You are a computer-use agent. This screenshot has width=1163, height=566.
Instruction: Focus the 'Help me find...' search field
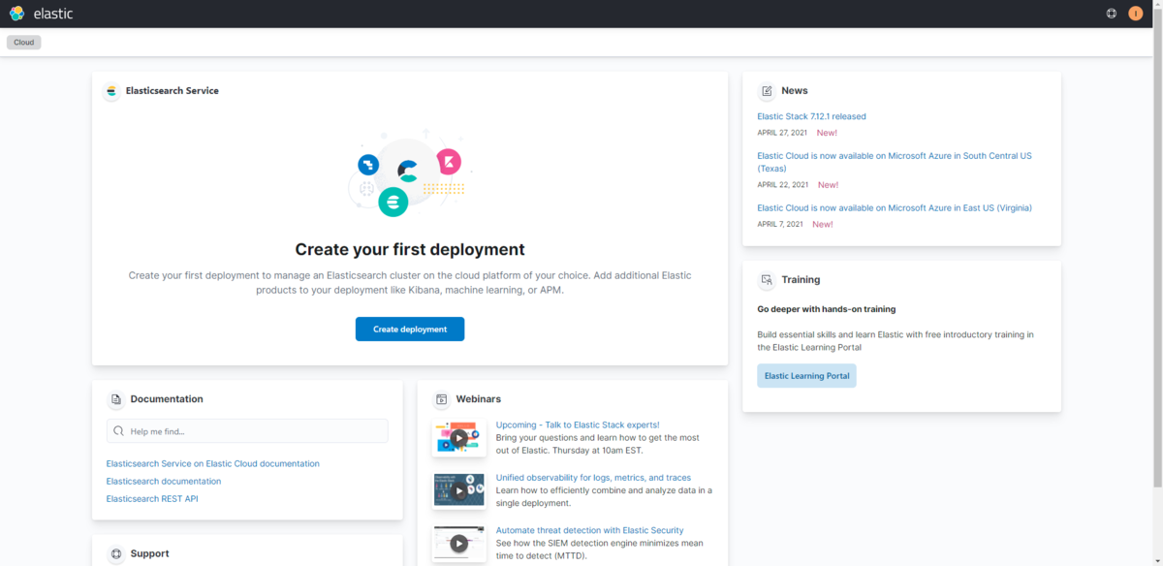pos(247,431)
